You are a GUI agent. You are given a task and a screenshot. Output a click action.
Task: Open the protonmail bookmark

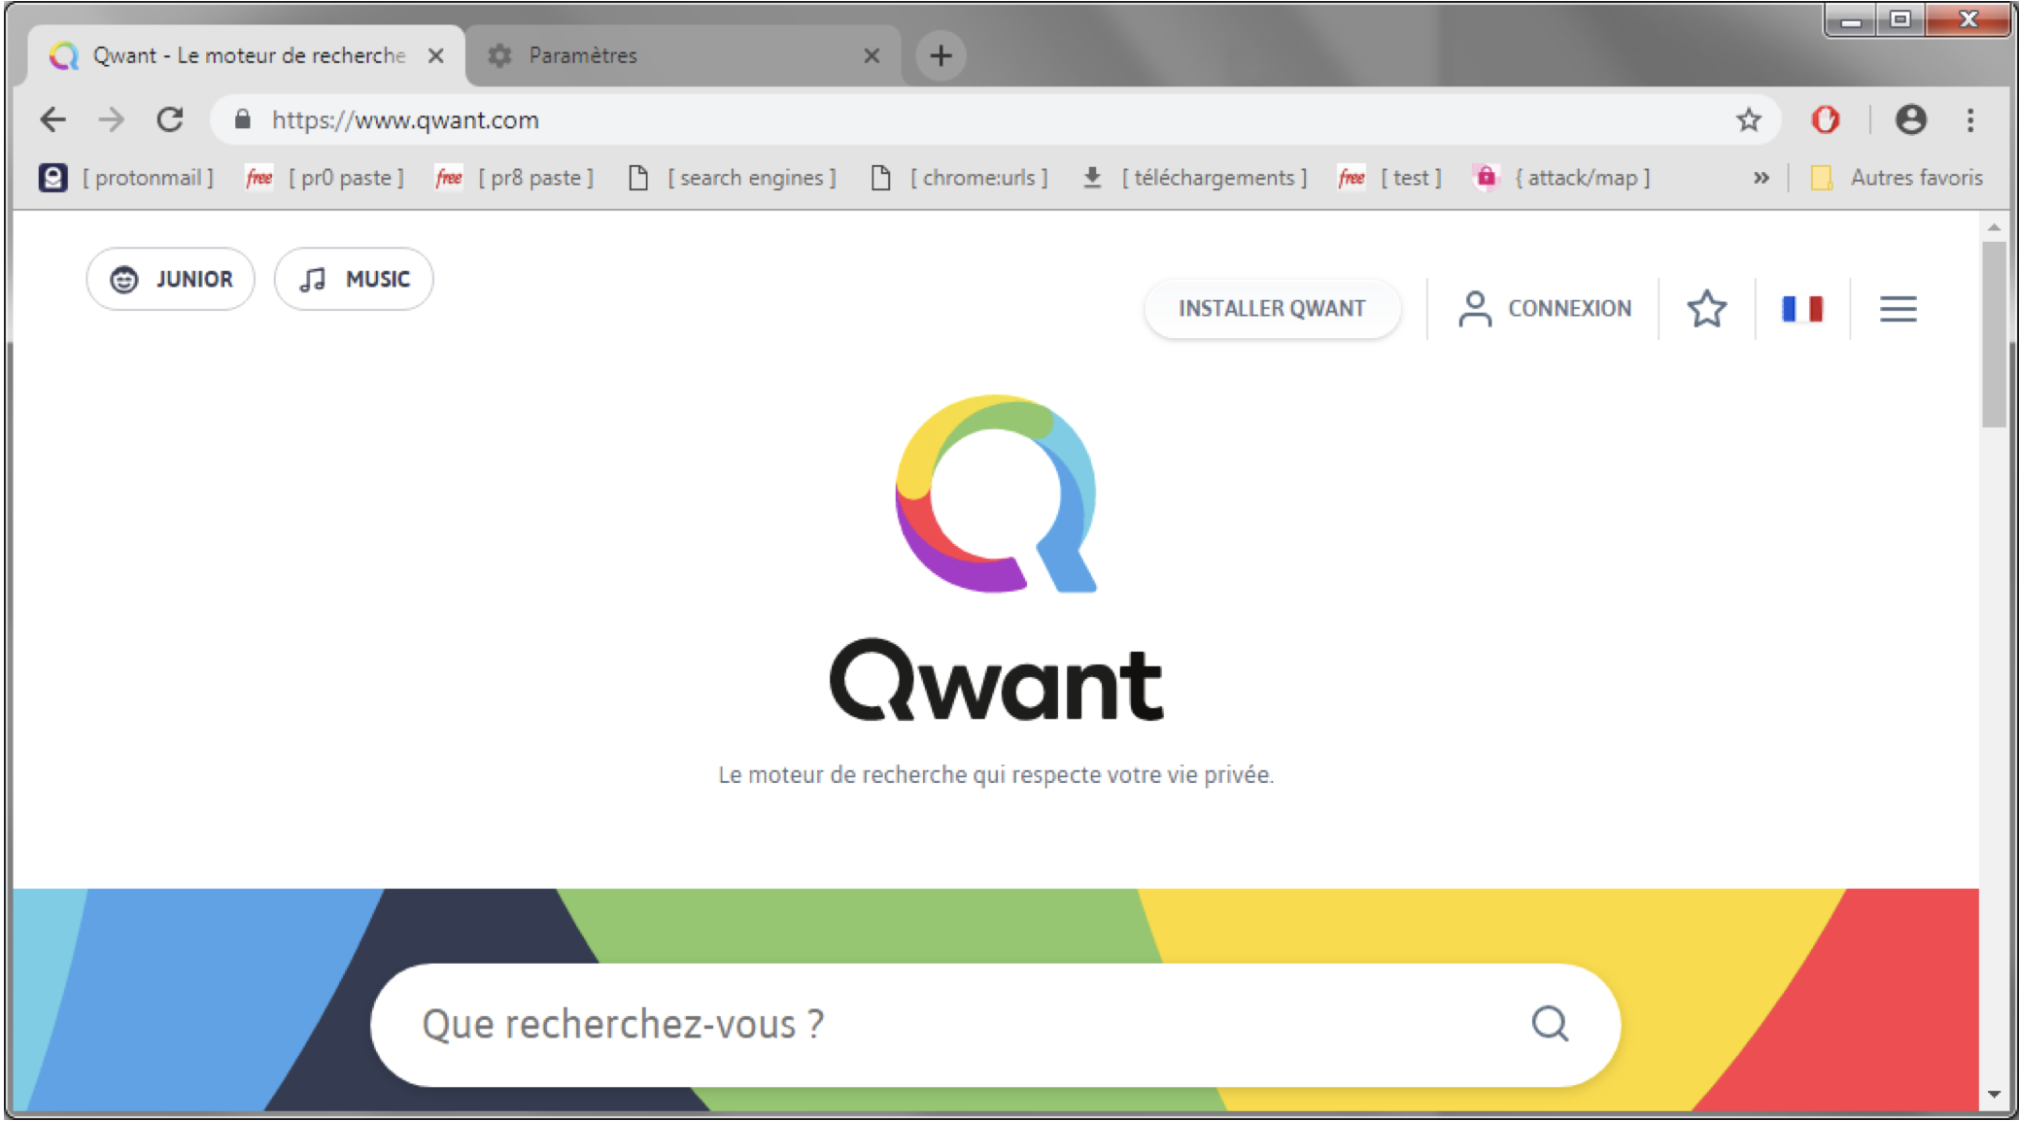pyautogui.click(x=126, y=178)
